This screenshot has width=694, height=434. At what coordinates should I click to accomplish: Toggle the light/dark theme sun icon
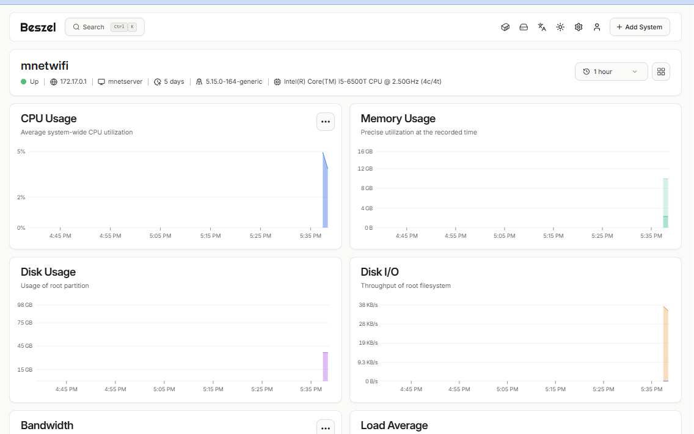click(560, 27)
